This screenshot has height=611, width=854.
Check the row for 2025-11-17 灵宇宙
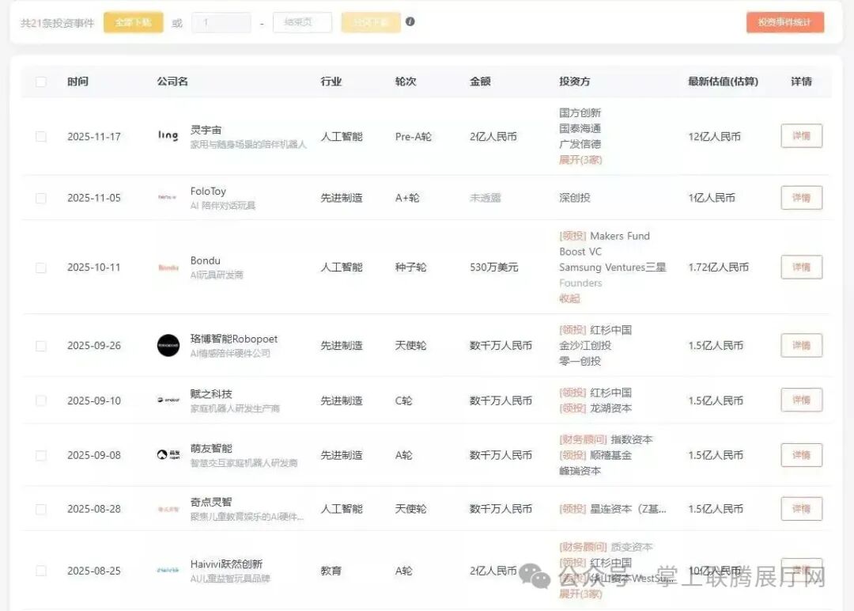pos(41,136)
